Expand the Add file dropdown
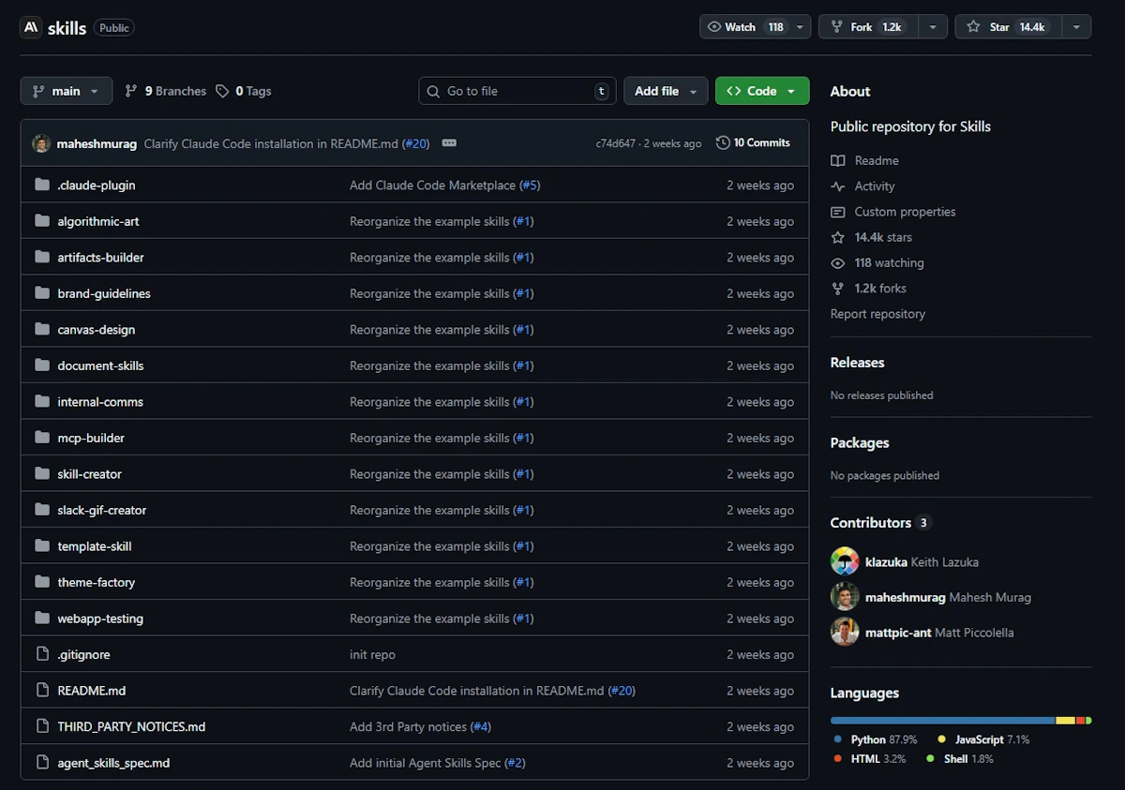The width and height of the screenshot is (1125, 790). pyautogui.click(x=666, y=91)
